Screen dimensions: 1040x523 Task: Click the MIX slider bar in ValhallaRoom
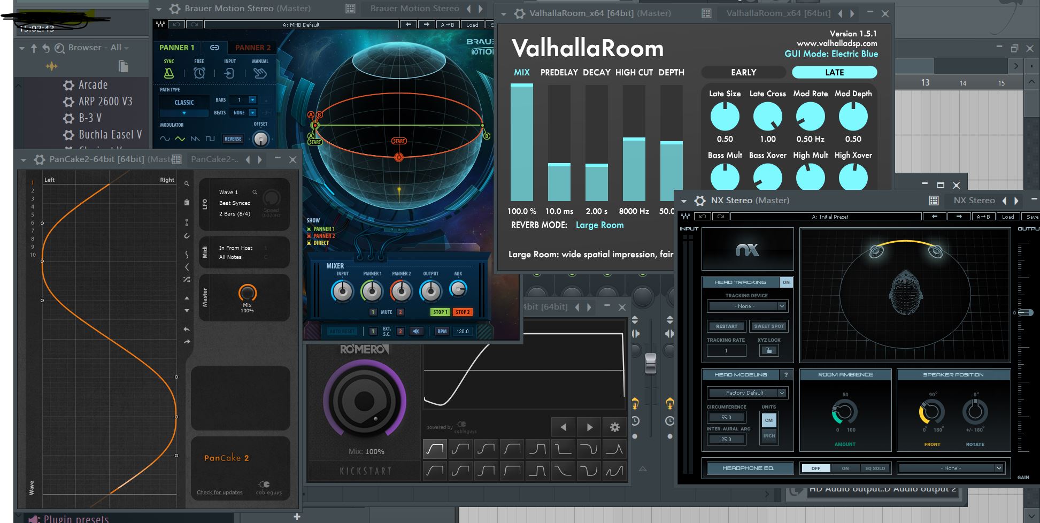click(521, 142)
